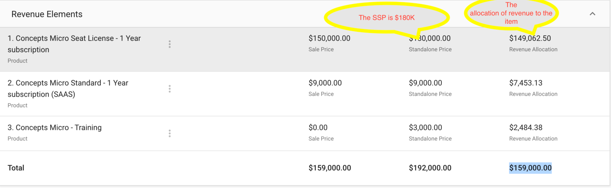Screen dimensions: 611x188
Task: Open kebab menu for Standard SAAS subscription row
Action: (x=170, y=89)
